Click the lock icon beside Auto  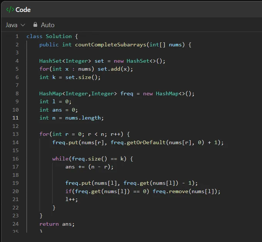(35, 25)
